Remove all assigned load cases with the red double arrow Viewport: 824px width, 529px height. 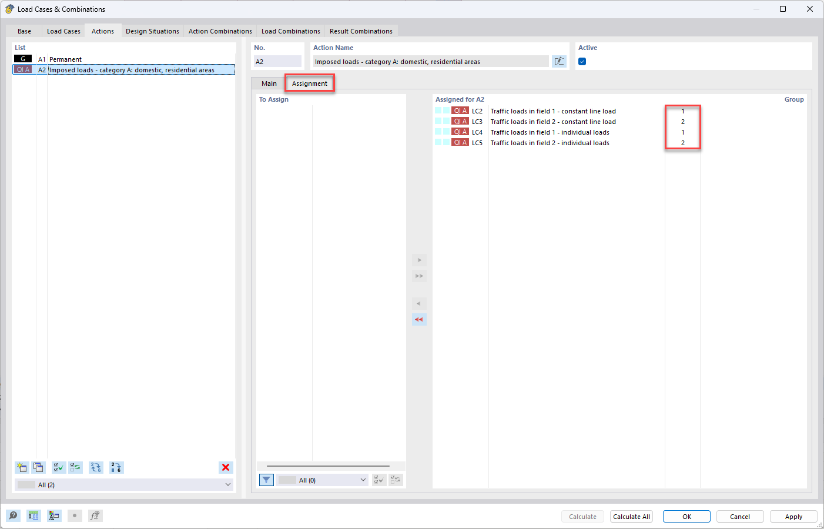419,320
